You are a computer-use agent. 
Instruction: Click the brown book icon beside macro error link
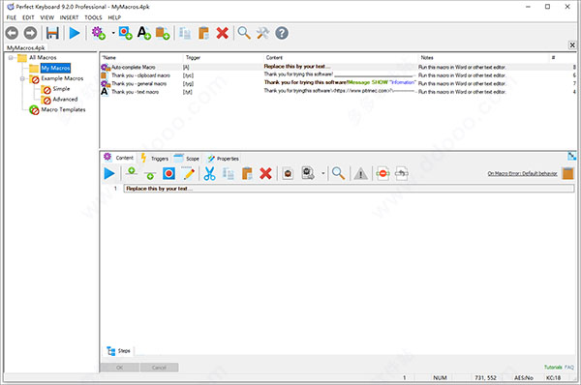pos(567,173)
